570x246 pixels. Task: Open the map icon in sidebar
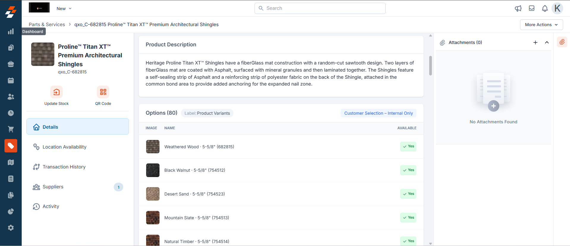pyautogui.click(x=11, y=162)
